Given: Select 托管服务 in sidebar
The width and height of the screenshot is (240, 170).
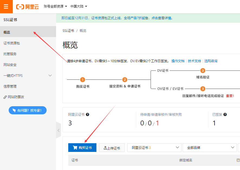Looking at the screenshot, I should [x=10, y=54].
